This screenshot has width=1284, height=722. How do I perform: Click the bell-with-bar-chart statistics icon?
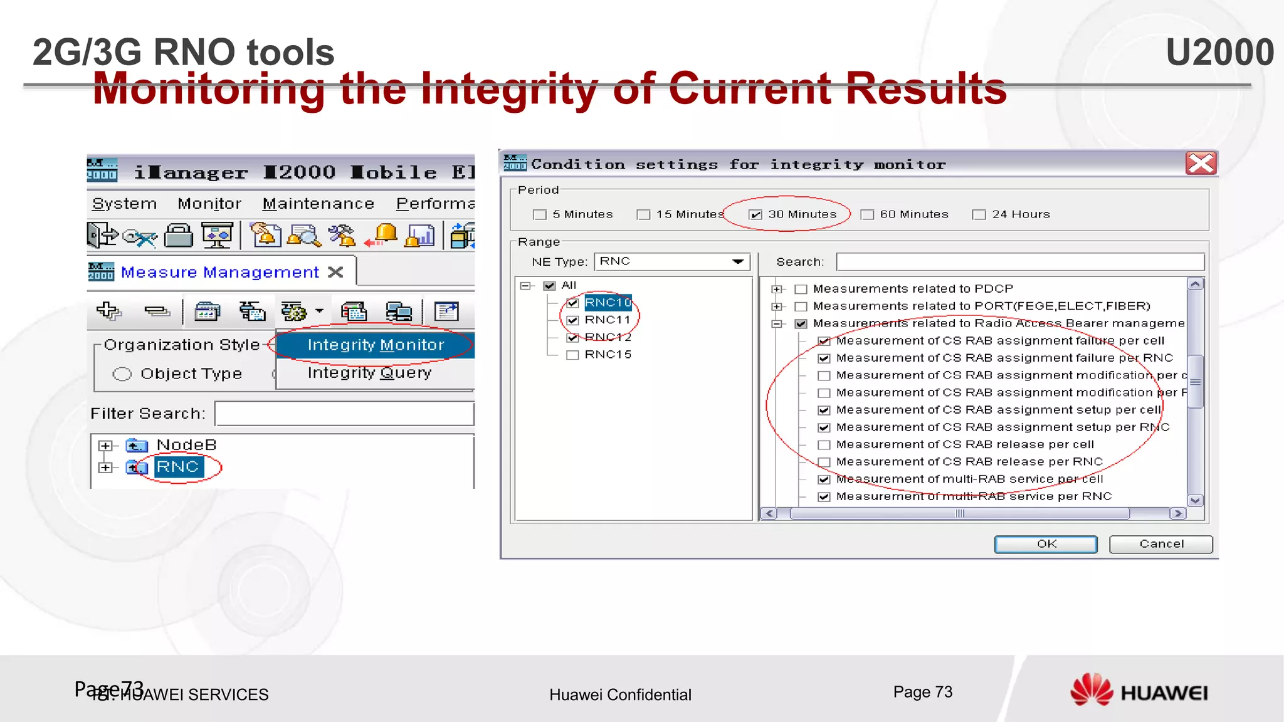tap(420, 236)
